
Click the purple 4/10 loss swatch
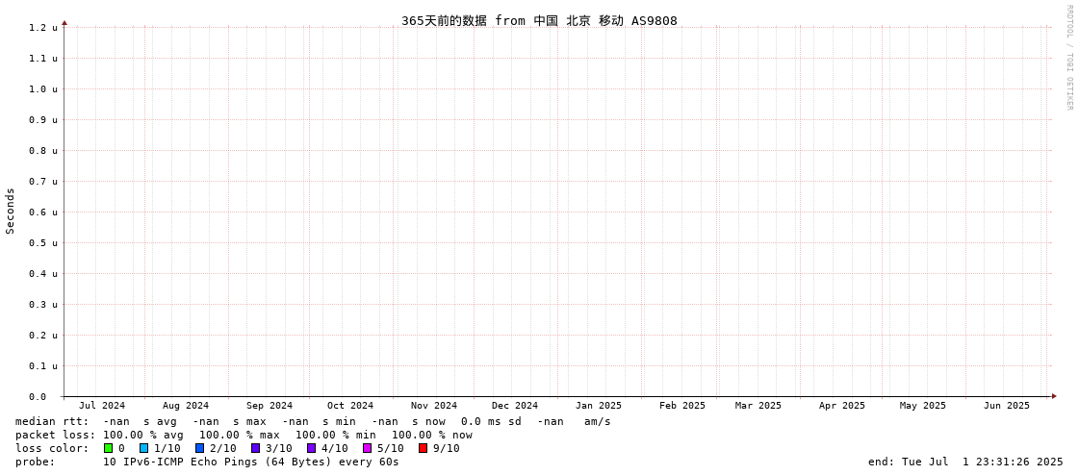pos(311,448)
